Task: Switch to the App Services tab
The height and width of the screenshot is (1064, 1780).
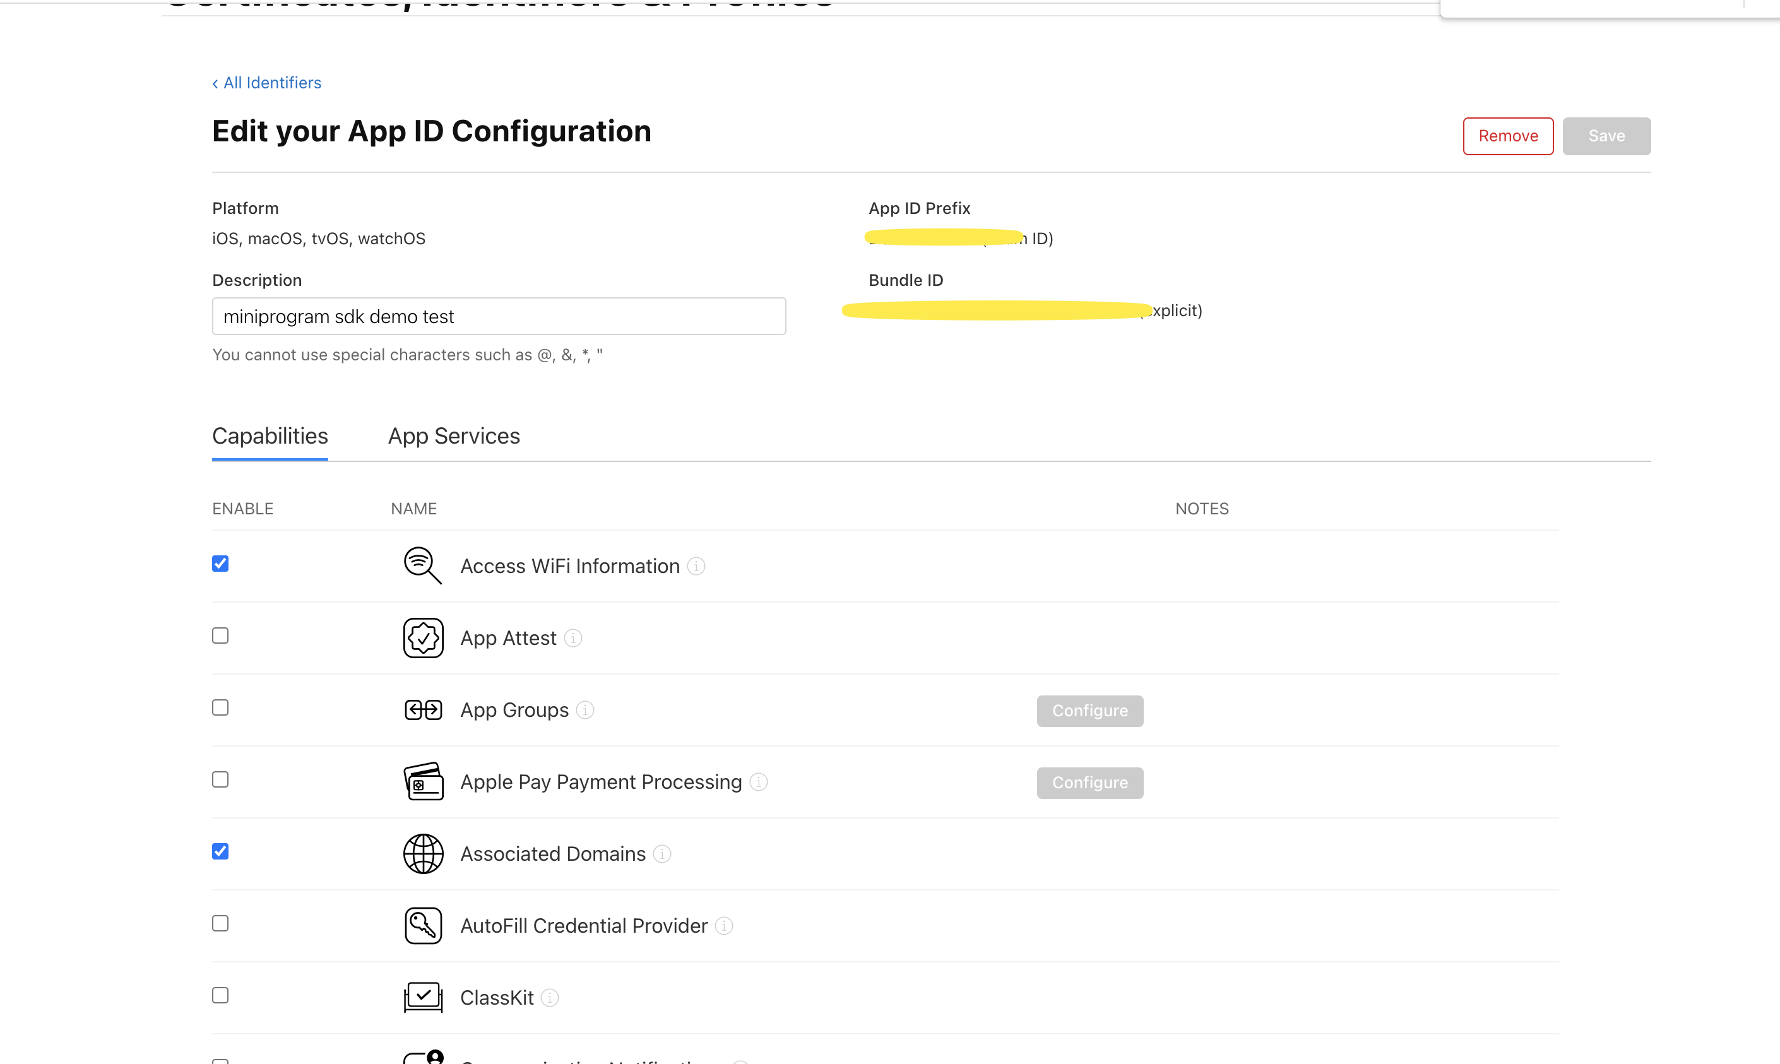Action: click(454, 436)
